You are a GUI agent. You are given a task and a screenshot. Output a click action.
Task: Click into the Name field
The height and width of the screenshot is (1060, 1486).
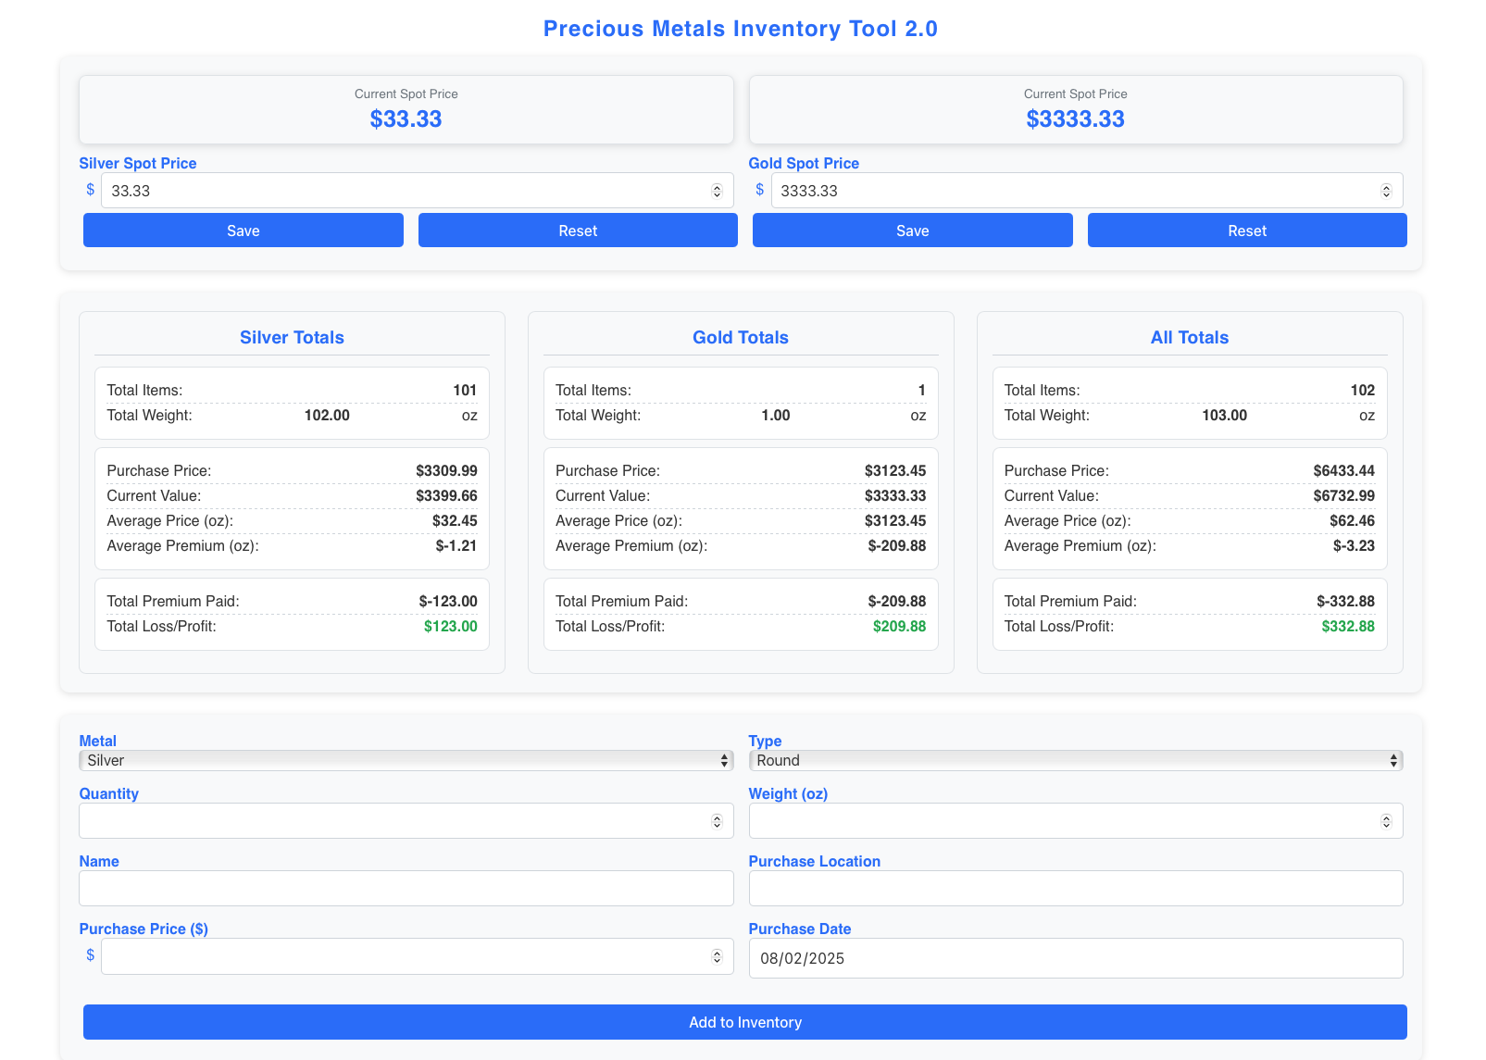point(406,889)
